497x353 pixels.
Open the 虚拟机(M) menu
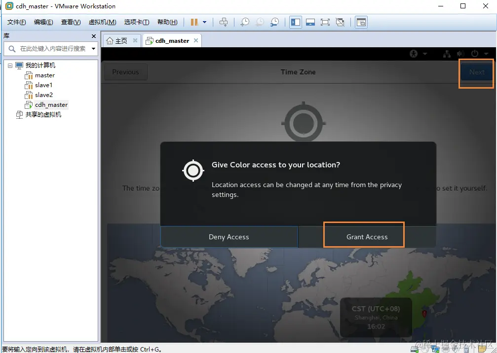point(102,22)
